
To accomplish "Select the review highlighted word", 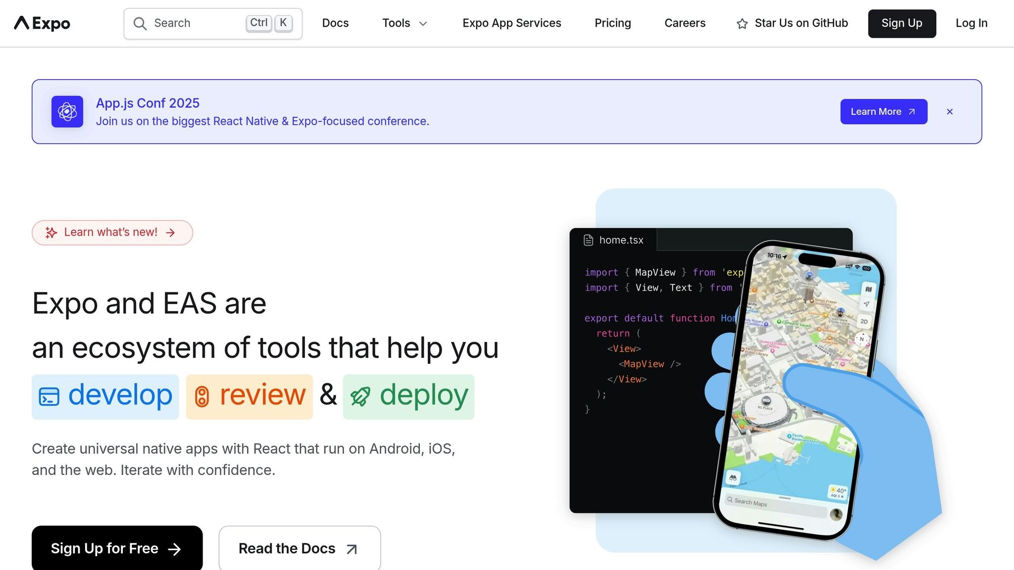I will point(250,397).
